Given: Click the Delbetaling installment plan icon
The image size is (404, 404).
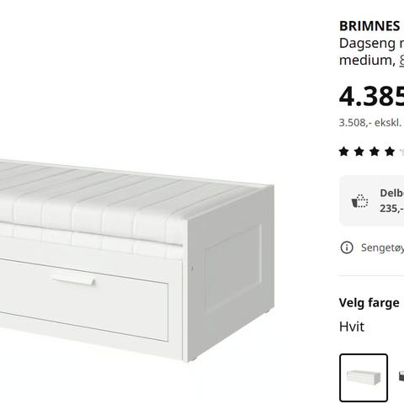Looking at the screenshot, I should pos(360,201).
